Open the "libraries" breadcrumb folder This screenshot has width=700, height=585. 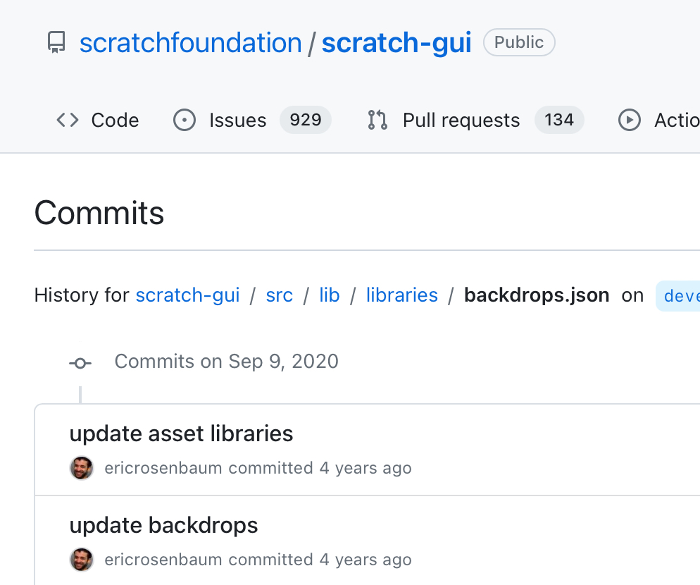pos(401,295)
